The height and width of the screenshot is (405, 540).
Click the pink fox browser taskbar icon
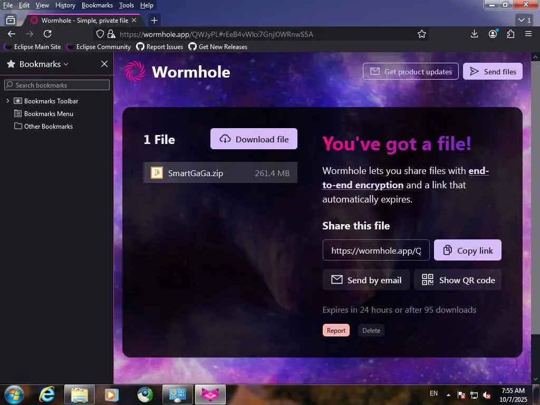tap(210, 394)
